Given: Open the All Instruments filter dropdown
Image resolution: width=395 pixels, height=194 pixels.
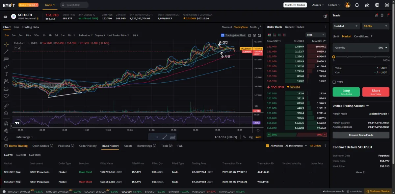Looking at the screenshot, I should point(296,146).
